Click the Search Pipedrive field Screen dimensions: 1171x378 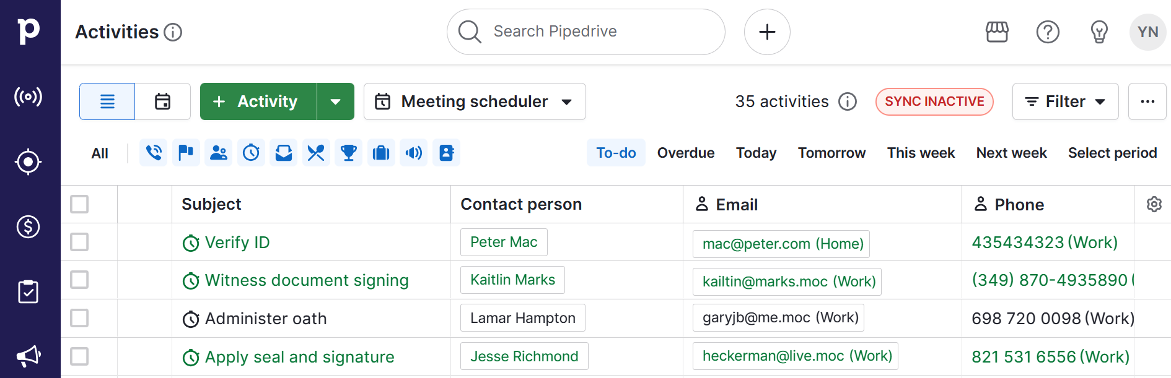pyautogui.click(x=585, y=32)
